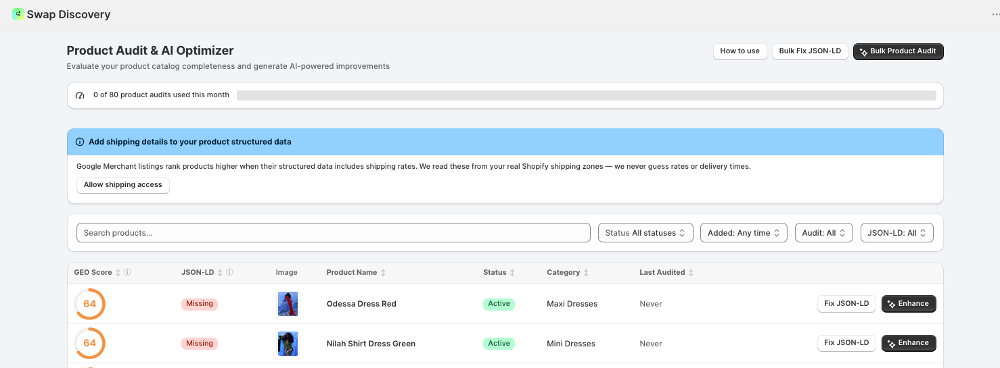Image resolution: width=1000 pixels, height=368 pixels.
Task: Click the Product Audit & AI Optimizer heading
Action: point(150,51)
